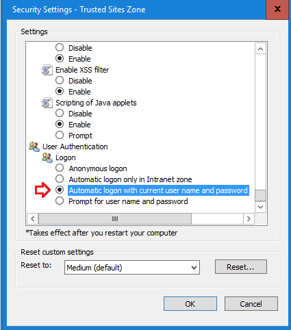The height and width of the screenshot is (330, 291).
Task: Click the scroll right arrow of horizontal scrollbar
Action: click(249, 219)
